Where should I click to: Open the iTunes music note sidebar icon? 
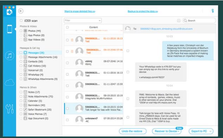coord(9,56)
